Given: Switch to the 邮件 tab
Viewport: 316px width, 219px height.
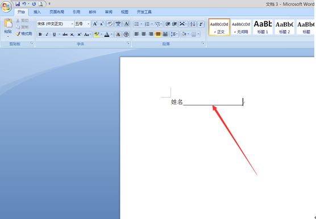Looking at the screenshot, I should 93,12.
